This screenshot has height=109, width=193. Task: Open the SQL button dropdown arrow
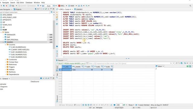pyautogui.click(x=16, y=6)
